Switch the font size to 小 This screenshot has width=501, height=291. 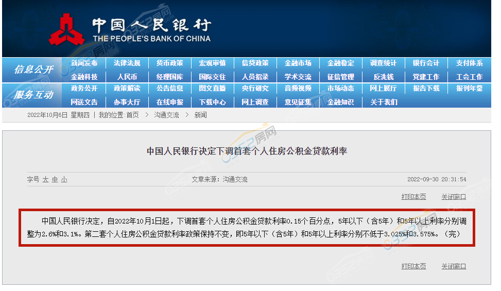[x=64, y=180]
